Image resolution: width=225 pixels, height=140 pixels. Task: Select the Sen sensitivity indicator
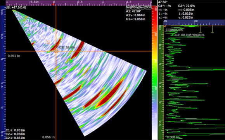point(142,7)
